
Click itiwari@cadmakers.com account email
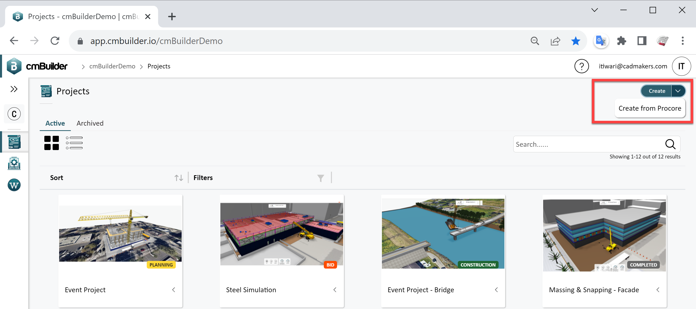coord(633,66)
